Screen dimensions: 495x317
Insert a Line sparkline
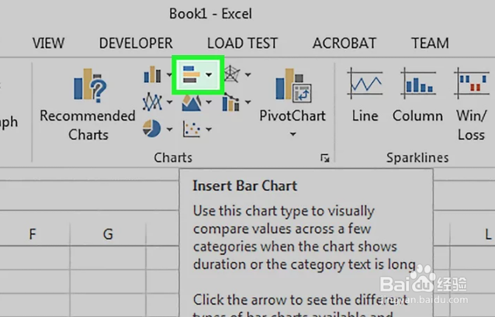tap(365, 95)
